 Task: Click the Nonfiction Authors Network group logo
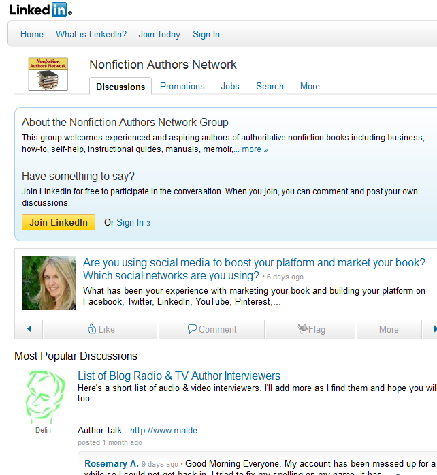(x=48, y=74)
